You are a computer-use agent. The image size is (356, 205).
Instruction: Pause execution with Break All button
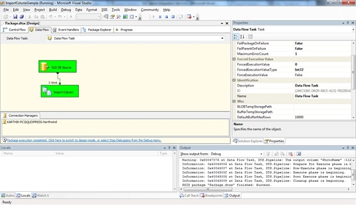tap(160, 17)
